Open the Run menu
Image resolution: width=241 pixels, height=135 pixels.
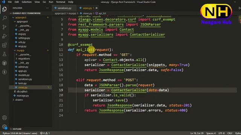pos(51,2)
